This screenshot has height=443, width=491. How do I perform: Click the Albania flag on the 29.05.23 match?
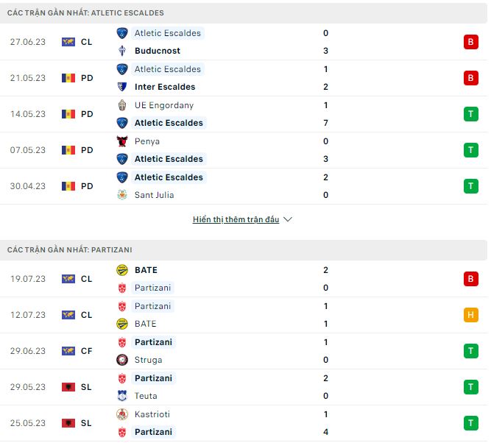pos(68,387)
